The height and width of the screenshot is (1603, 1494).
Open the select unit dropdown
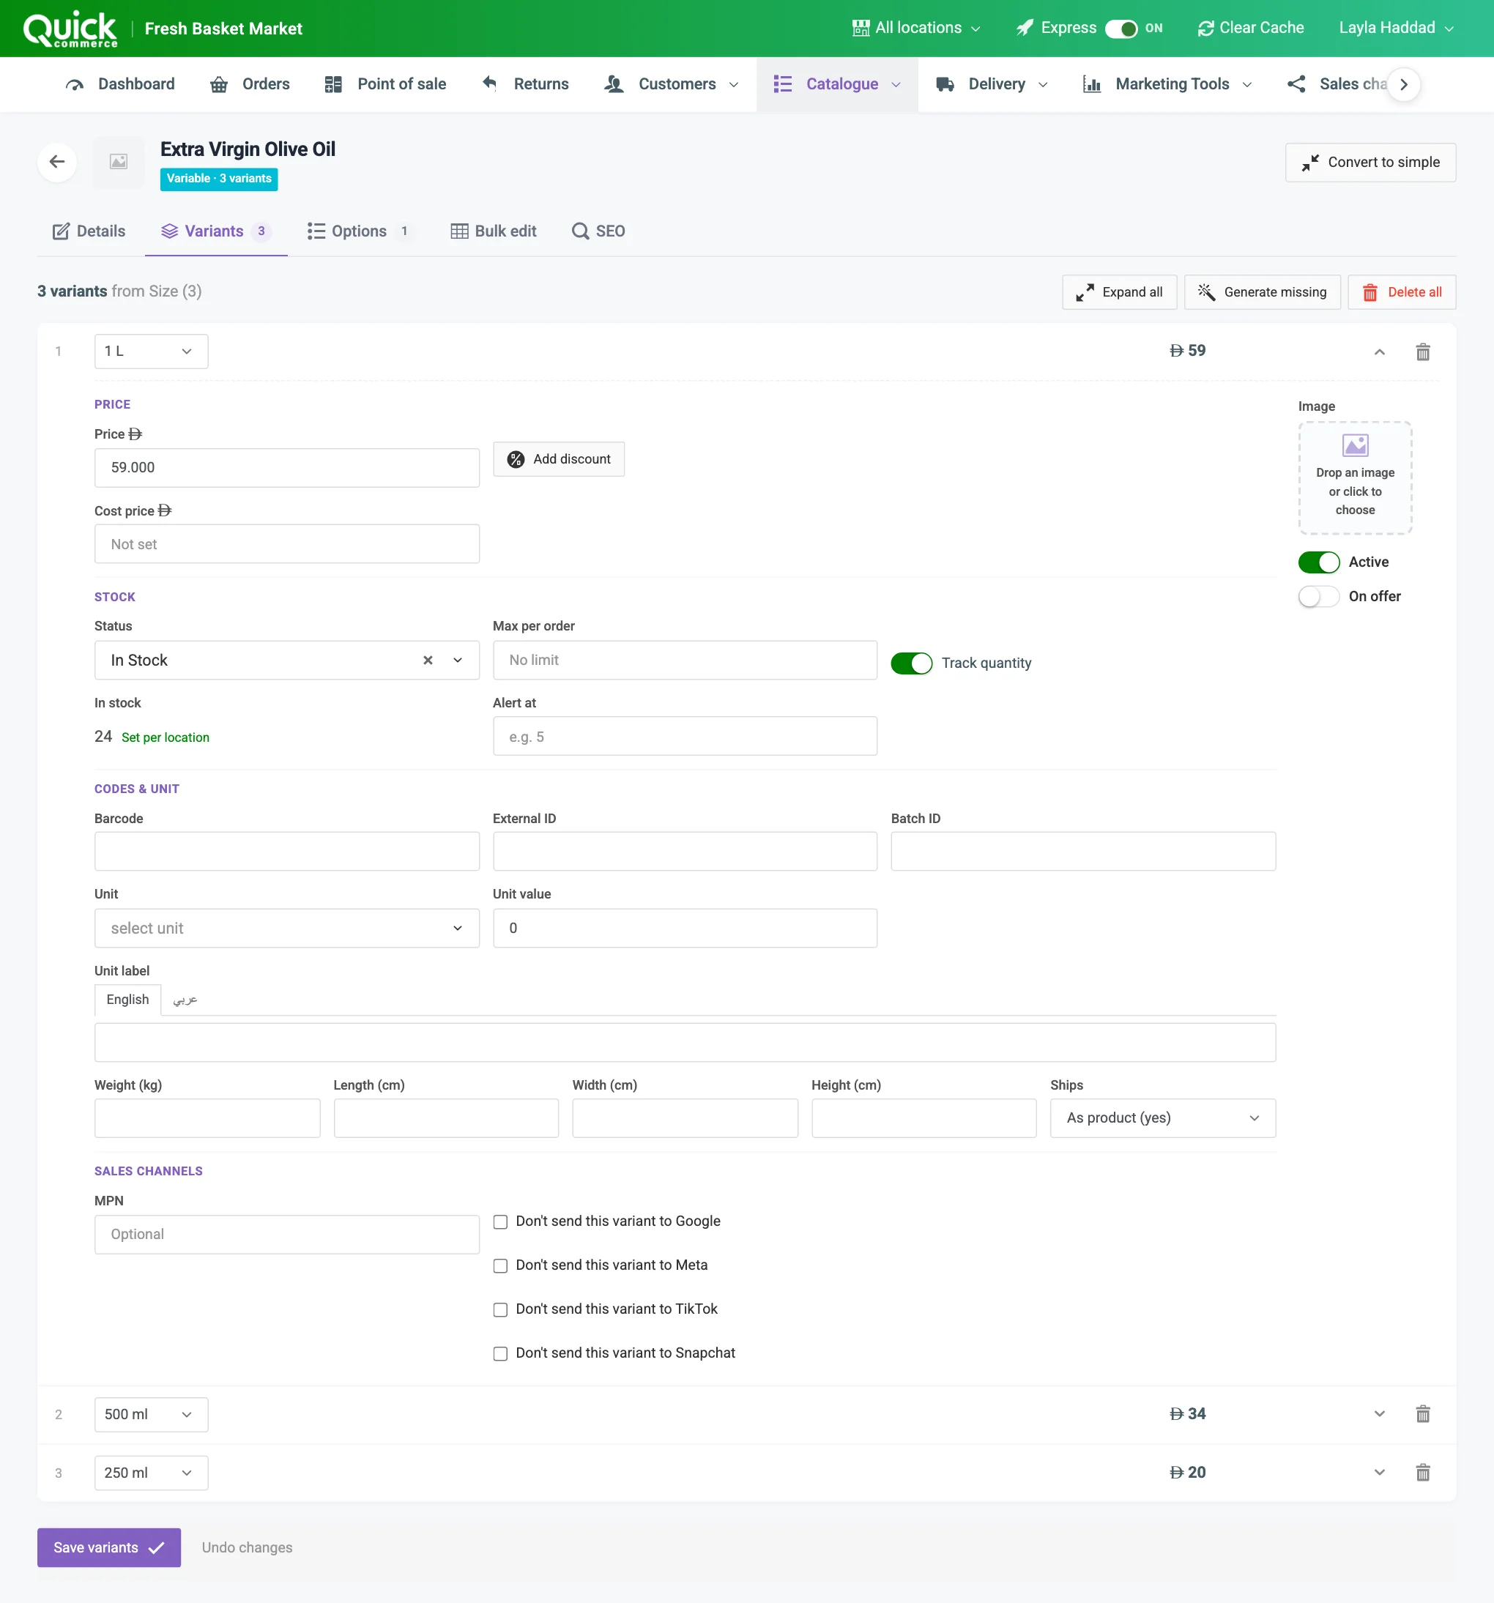(x=286, y=928)
